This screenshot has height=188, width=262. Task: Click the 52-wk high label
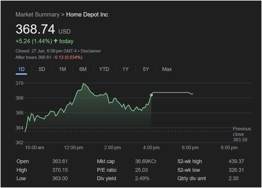[190, 161]
